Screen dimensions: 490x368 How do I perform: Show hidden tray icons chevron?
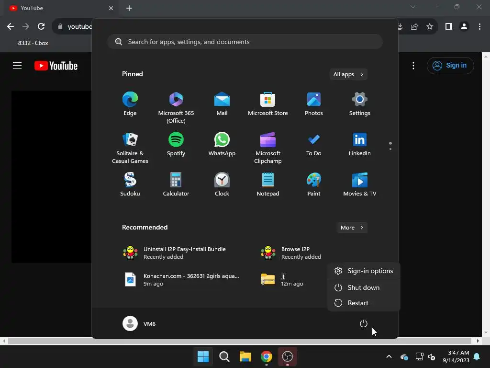pos(389,356)
